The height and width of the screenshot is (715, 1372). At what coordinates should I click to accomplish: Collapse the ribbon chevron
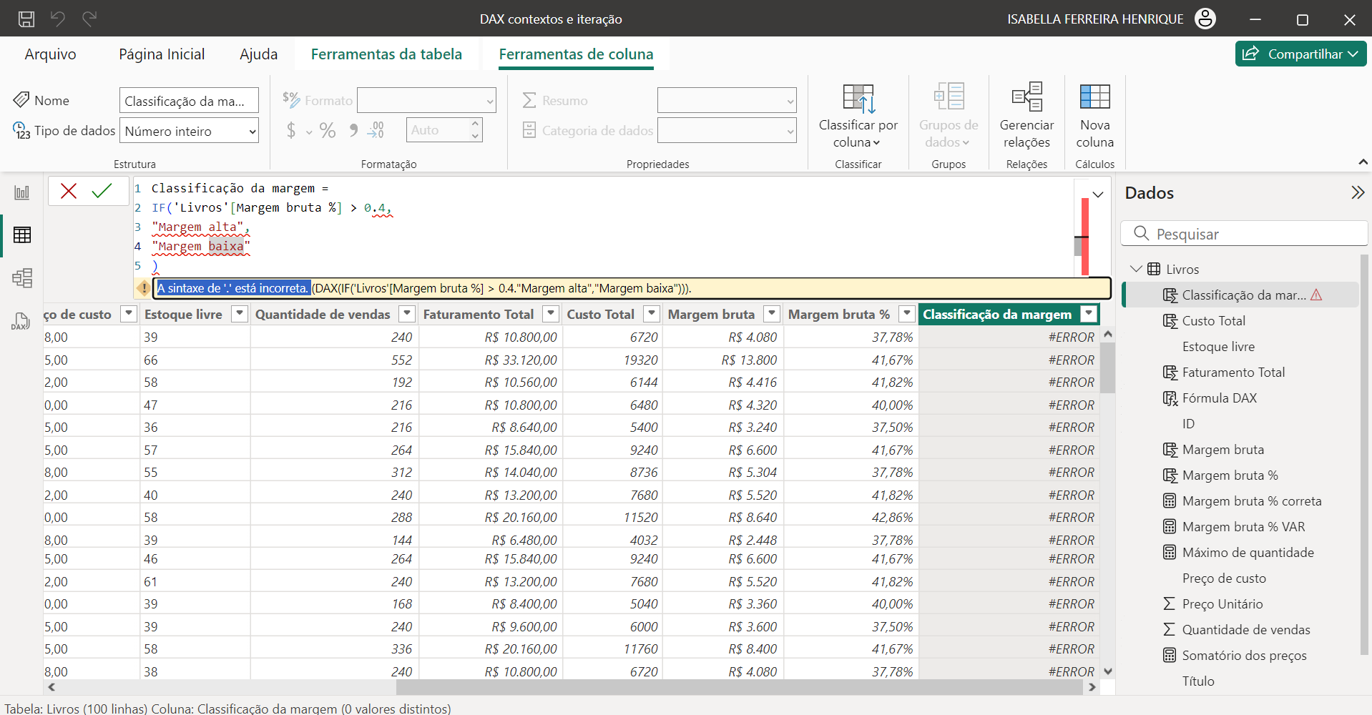tap(1363, 162)
